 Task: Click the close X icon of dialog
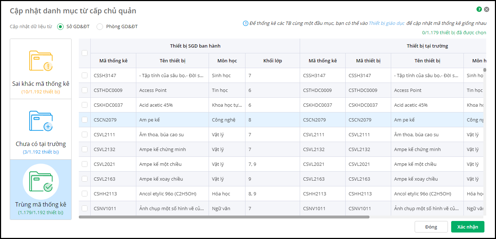[487, 9]
